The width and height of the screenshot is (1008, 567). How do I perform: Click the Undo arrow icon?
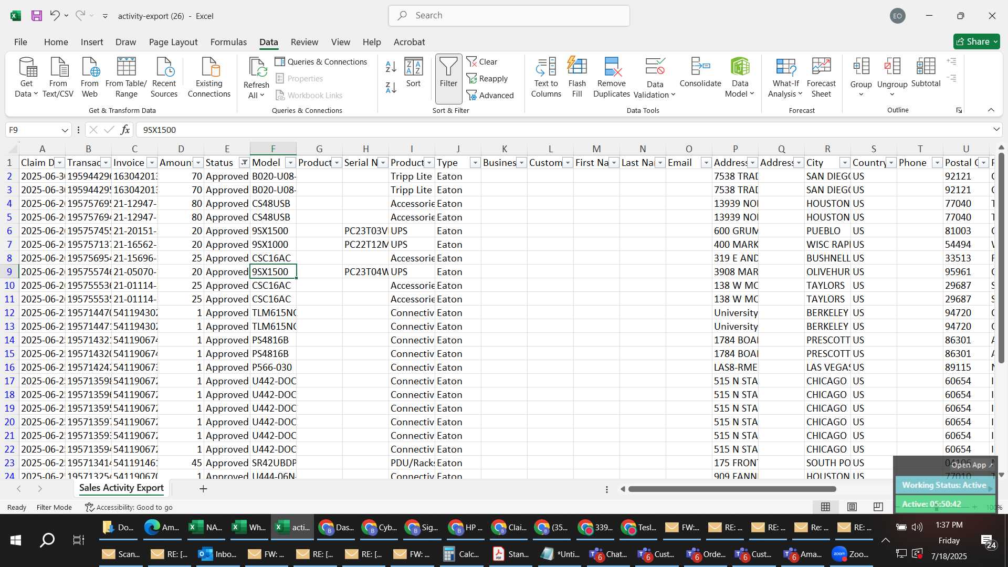(x=55, y=16)
